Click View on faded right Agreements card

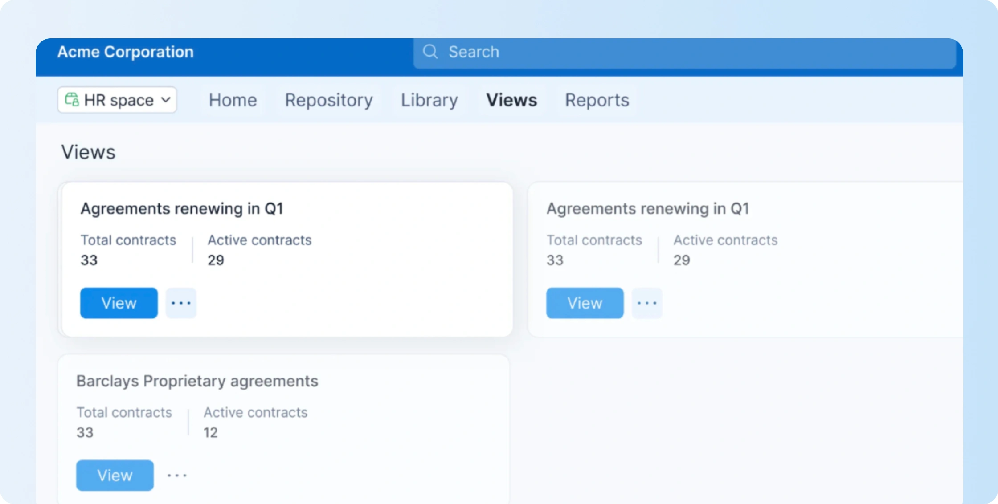point(585,303)
